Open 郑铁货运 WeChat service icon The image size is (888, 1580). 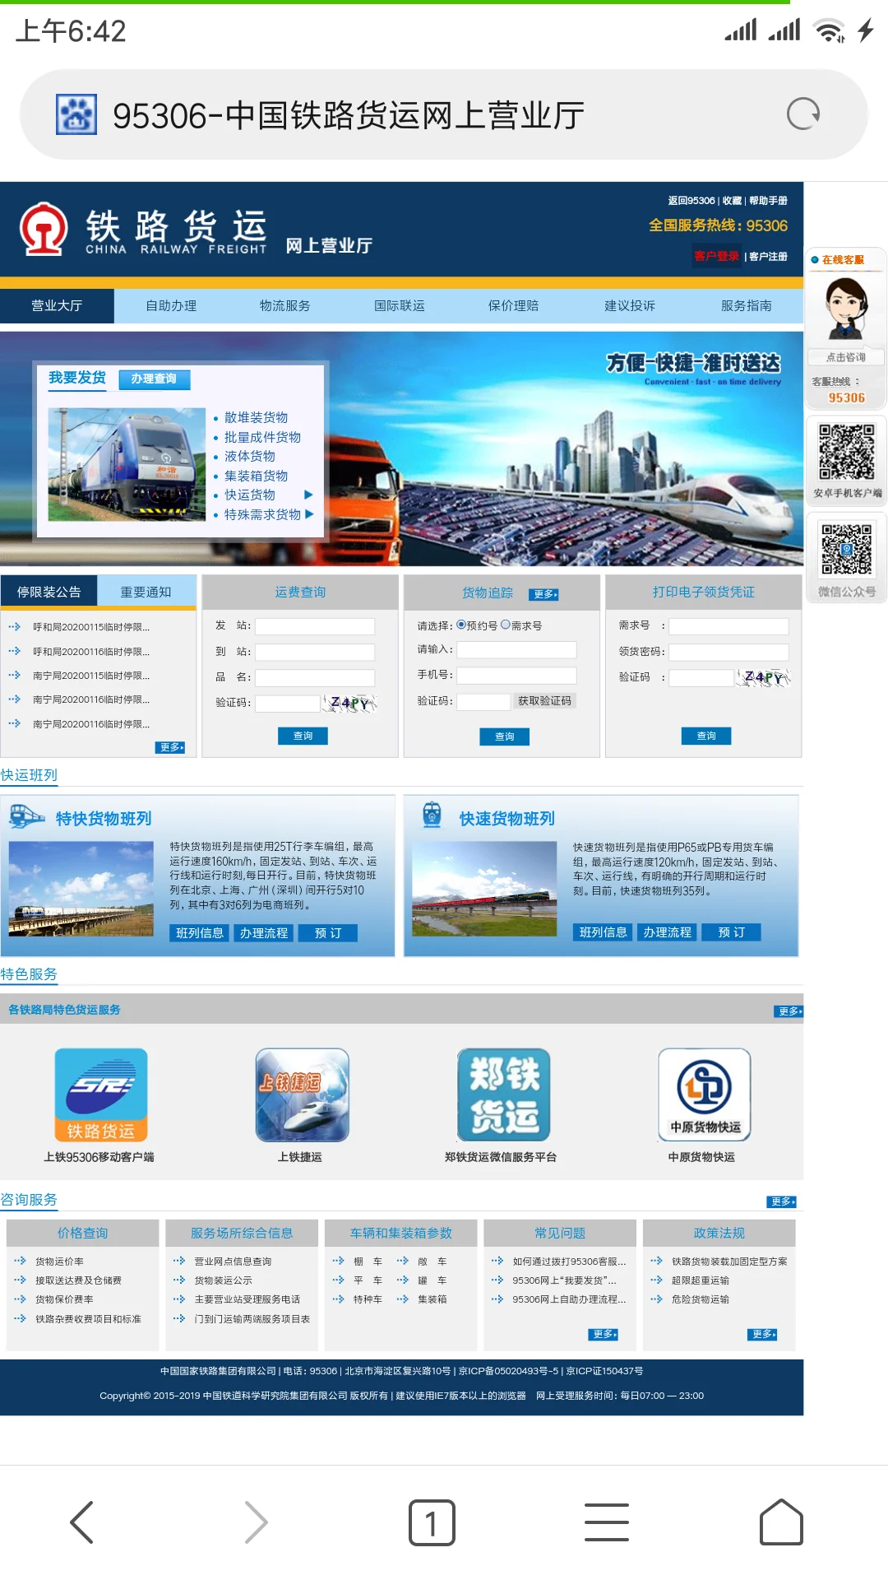coord(503,1094)
